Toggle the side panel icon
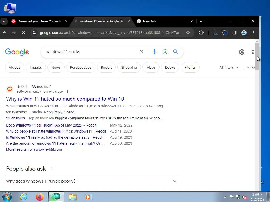This screenshot has width=270, height=202. 234,33
